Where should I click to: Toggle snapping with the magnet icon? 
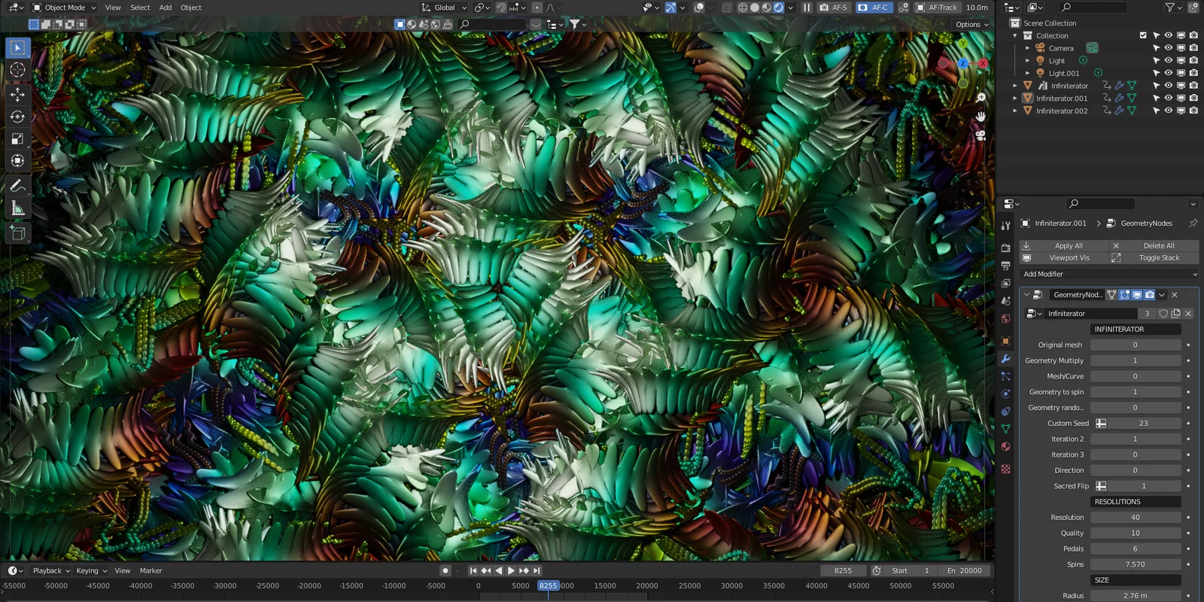[x=501, y=8]
